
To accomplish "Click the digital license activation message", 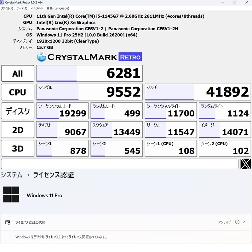I will pyautogui.click(x=61, y=237).
